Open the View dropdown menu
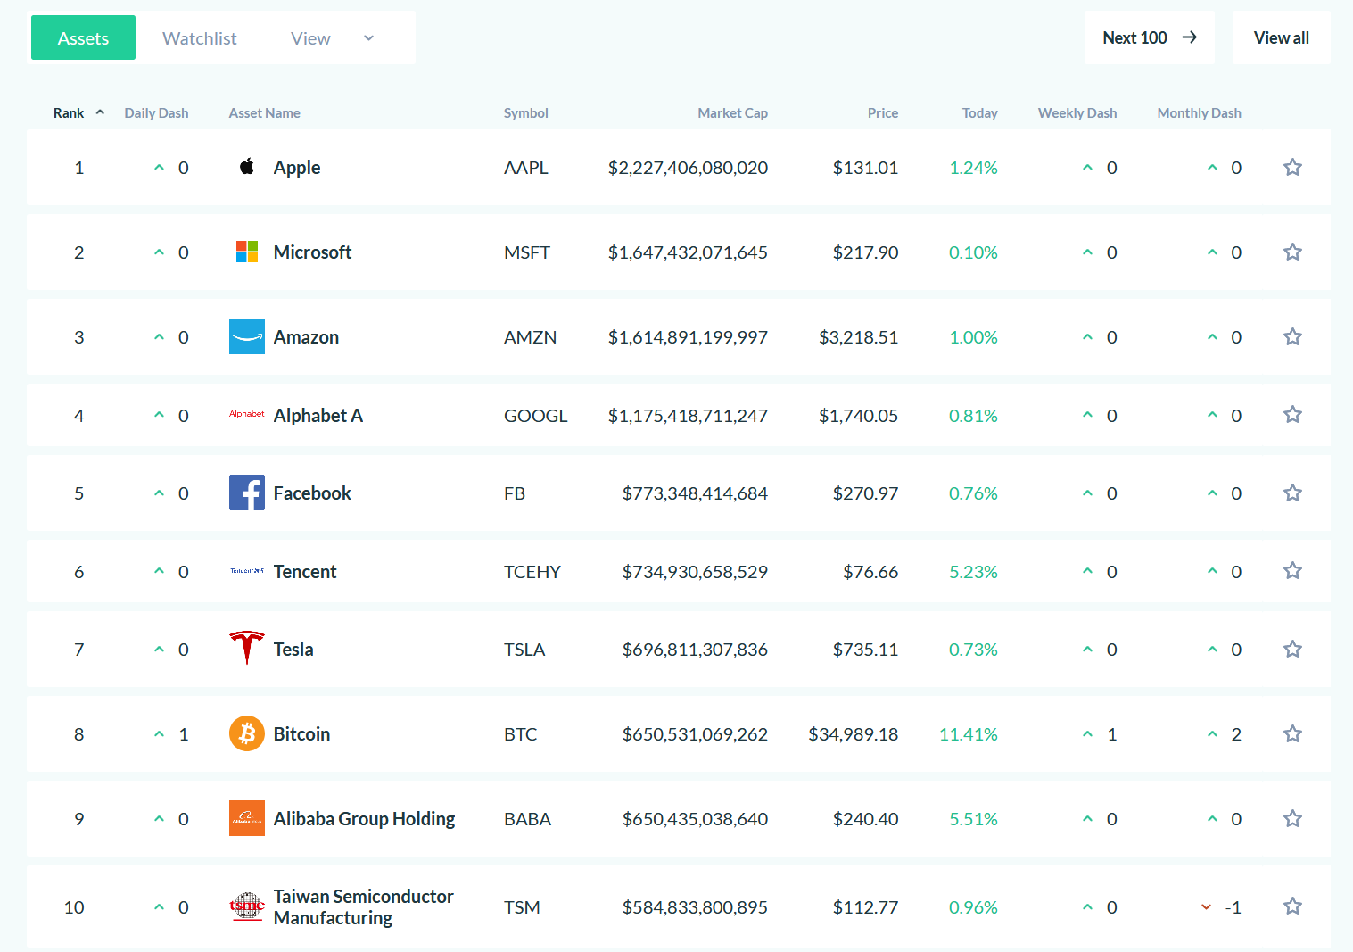The height and width of the screenshot is (952, 1353). pyautogui.click(x=332, y=38)
